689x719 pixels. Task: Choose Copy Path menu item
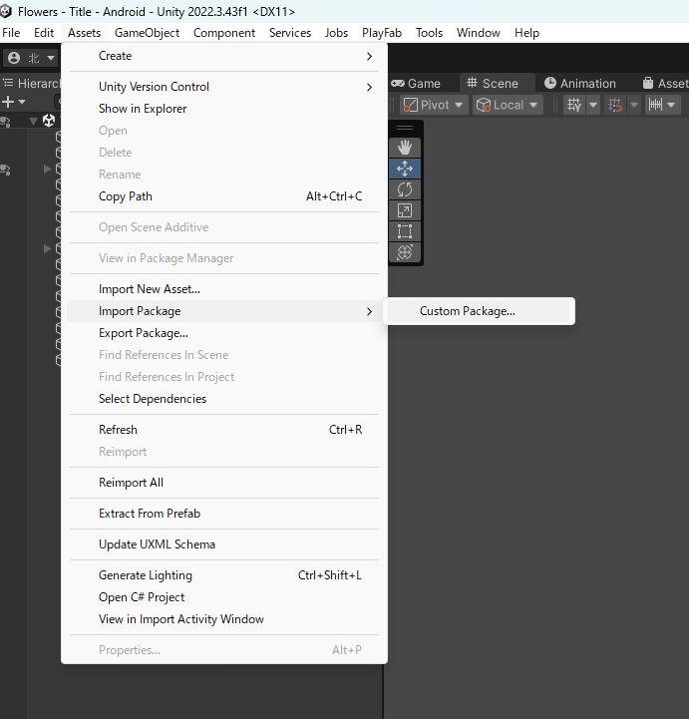coord(223,196)
